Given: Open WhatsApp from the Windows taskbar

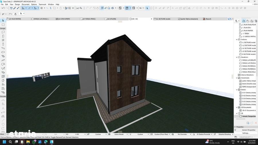Looking at the screenshot, I should [x=34, y=142].
